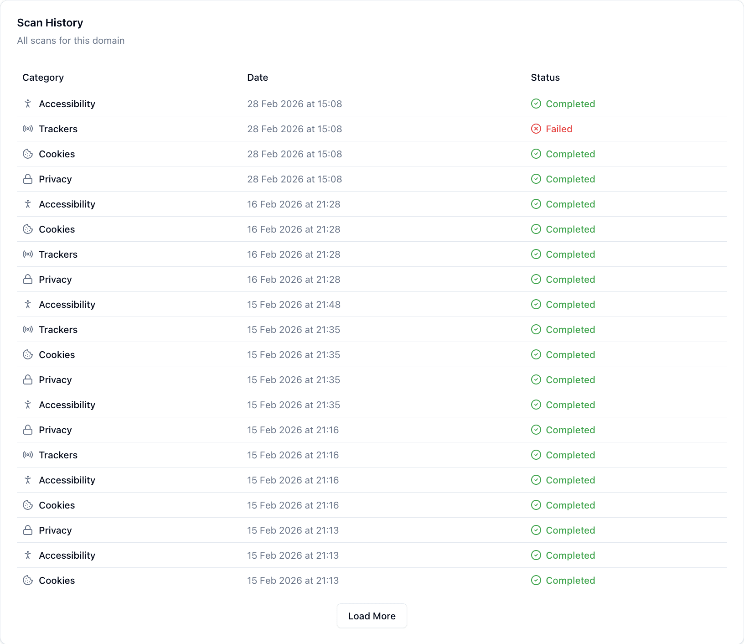This screenshot has width=744, height=644.
Task: Click the Date column header
Action: [x=258, y=78]
